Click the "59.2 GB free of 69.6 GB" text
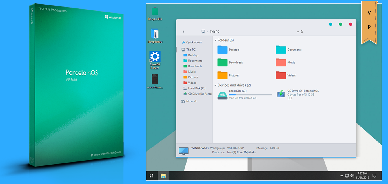Image resolution: width=388 pixels, height=184 pixels. pos(243,98)
